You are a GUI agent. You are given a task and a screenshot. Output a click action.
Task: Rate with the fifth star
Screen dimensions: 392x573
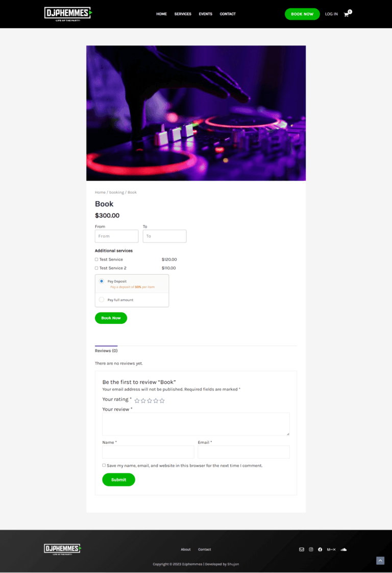tap(162, 400)
